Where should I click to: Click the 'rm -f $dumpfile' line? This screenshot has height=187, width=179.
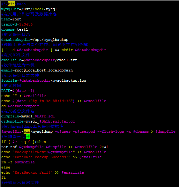click(18, 162)
